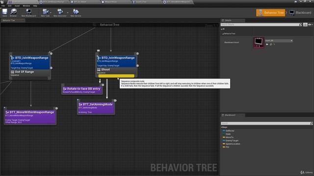Click the Details search magnifier icon
Screen dimensions: 314x176
300,24
